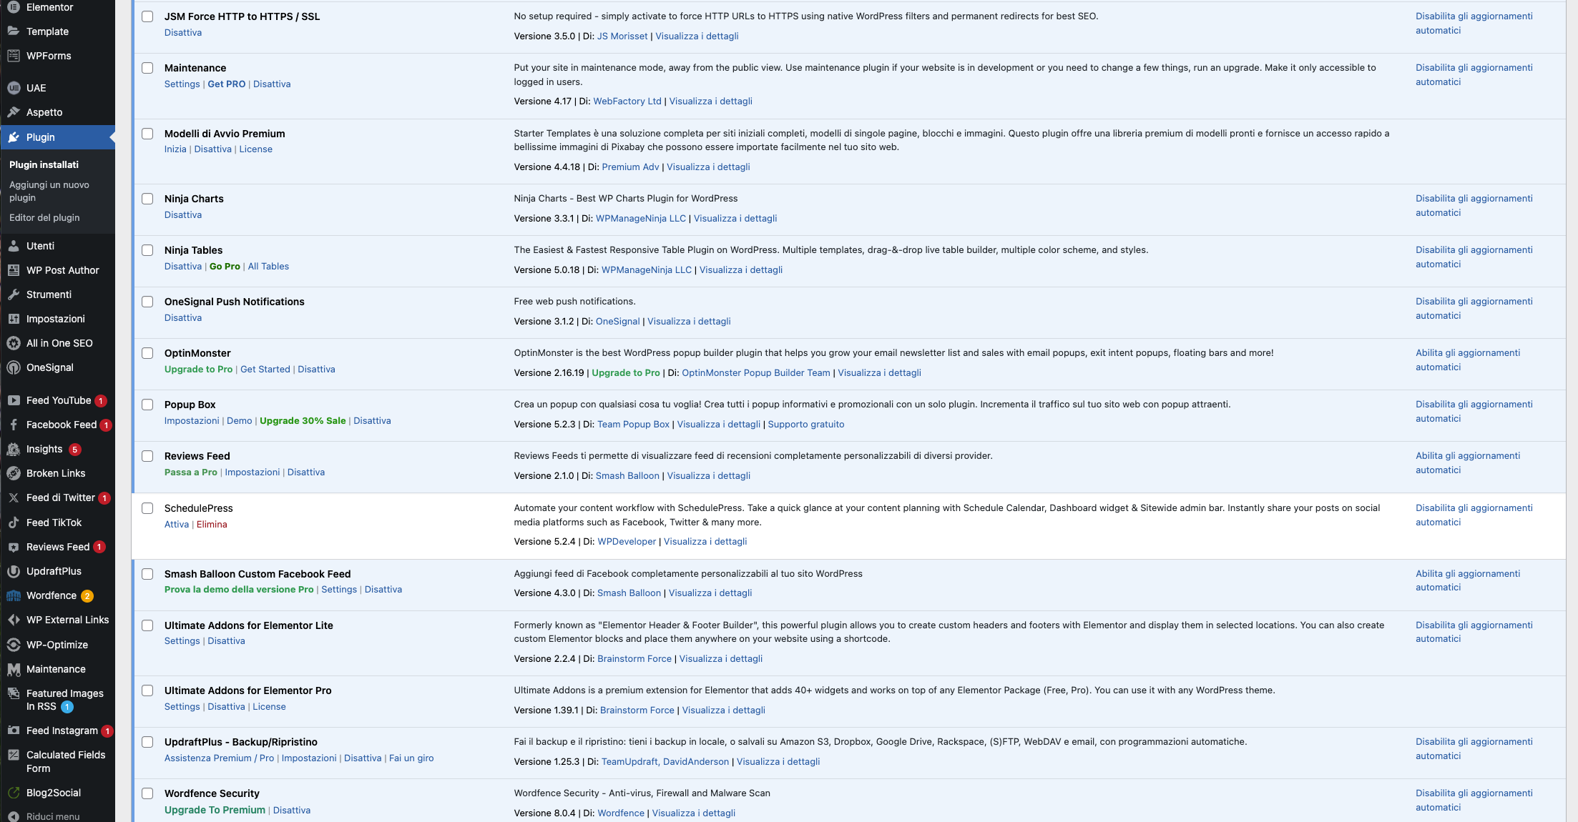Enable auto-updates for OptinMonster
Viewport: 1578px width, 822px height.
point(1468,360)
